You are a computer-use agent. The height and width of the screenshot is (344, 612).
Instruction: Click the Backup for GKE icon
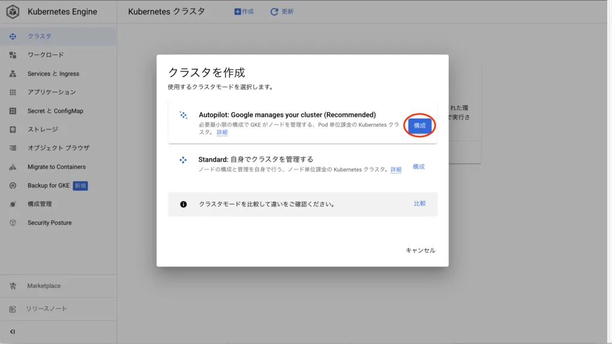point(13,185)
